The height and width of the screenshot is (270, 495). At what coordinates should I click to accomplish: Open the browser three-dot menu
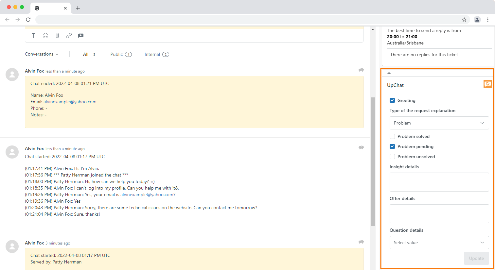[488, 20]
